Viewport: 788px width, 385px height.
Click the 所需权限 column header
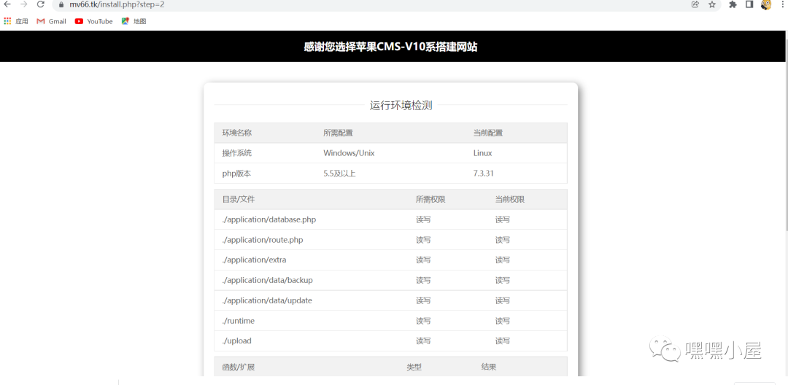click(x=430, y=199)
